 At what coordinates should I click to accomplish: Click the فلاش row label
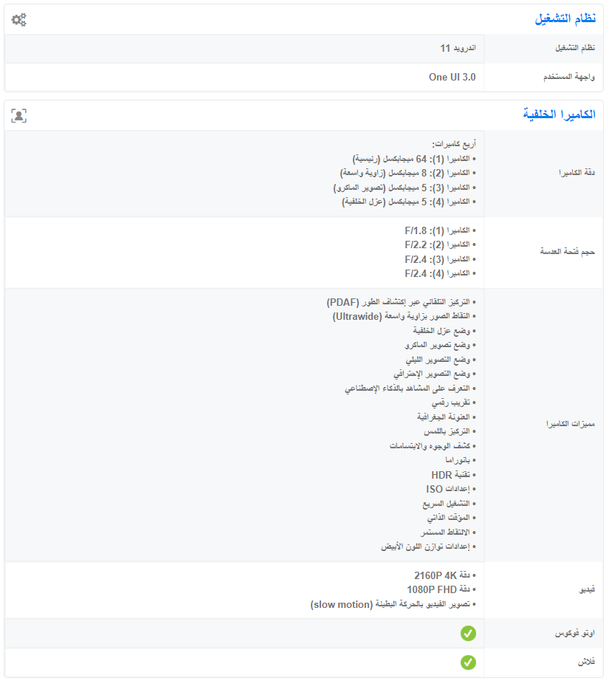pyautogui.click(x=588, y=662)
